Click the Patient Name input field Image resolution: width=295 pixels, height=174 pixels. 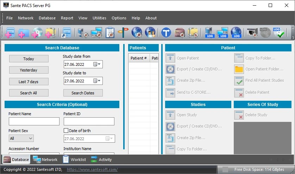pyautogui.click(x=34, y=122)
